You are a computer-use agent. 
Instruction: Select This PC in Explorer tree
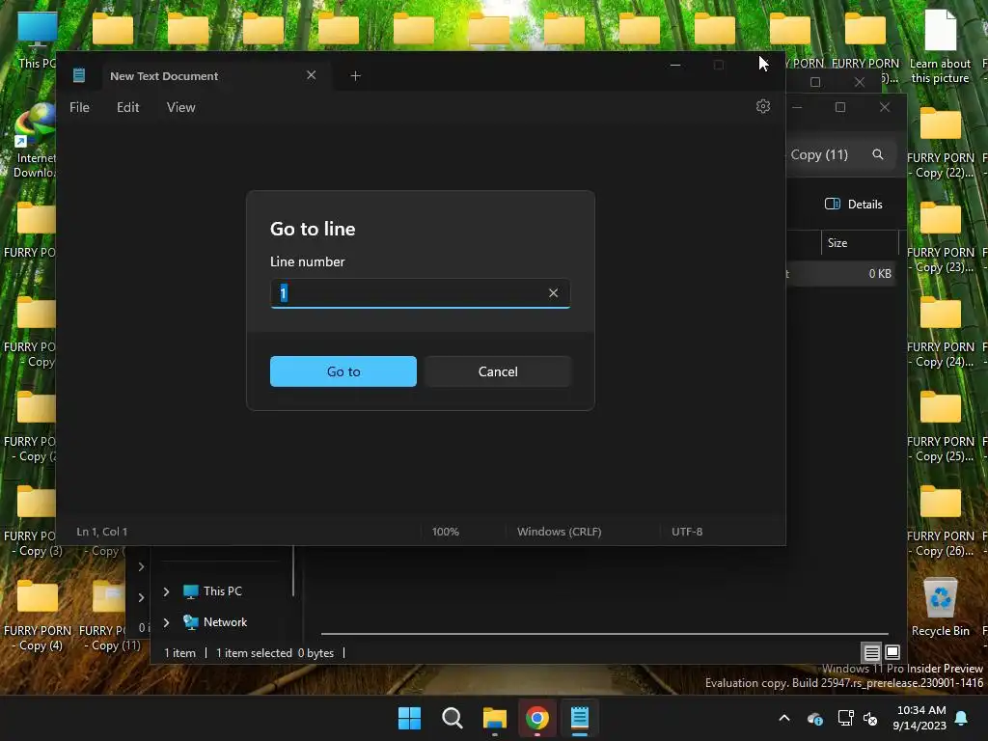pyautogui.click(x=213, y=591)
